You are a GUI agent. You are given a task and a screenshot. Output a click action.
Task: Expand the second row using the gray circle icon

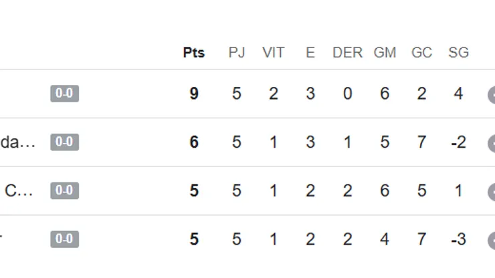point(492,143)
